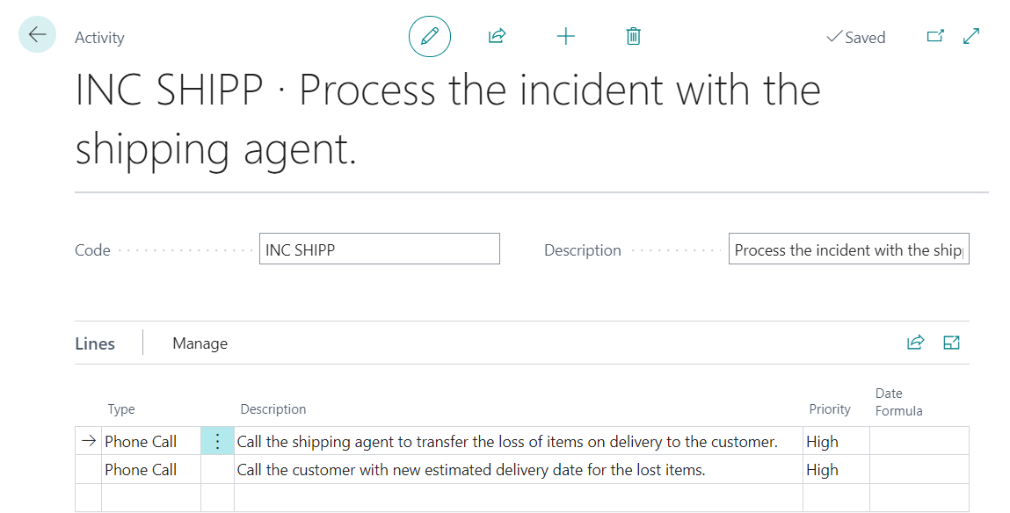Share the Lines list
The image size is (1010, 513).
pos(915,343)
